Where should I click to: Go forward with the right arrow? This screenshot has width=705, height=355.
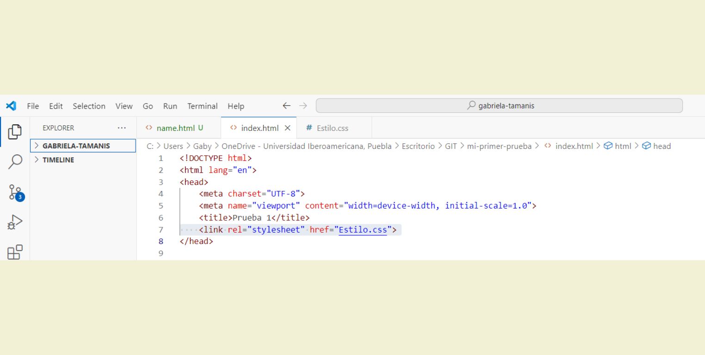coord(303,106)
